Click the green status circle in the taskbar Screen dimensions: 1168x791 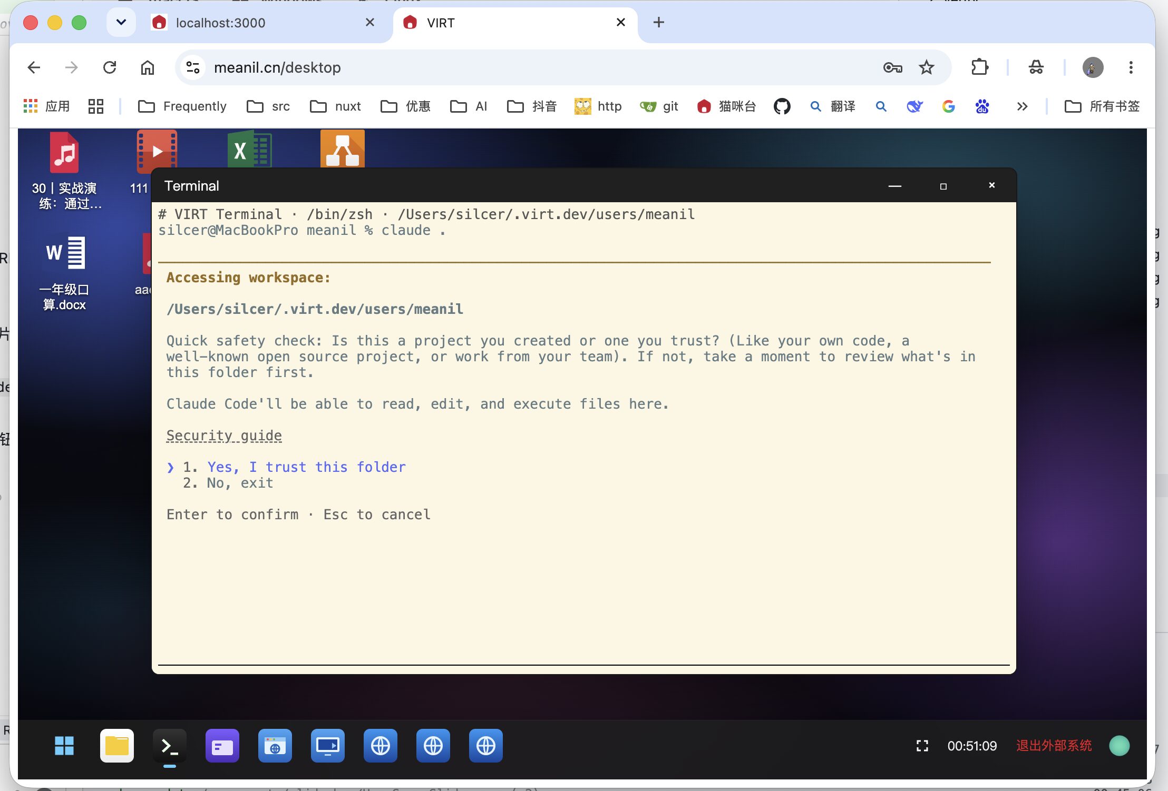(x=1119, y=746)
